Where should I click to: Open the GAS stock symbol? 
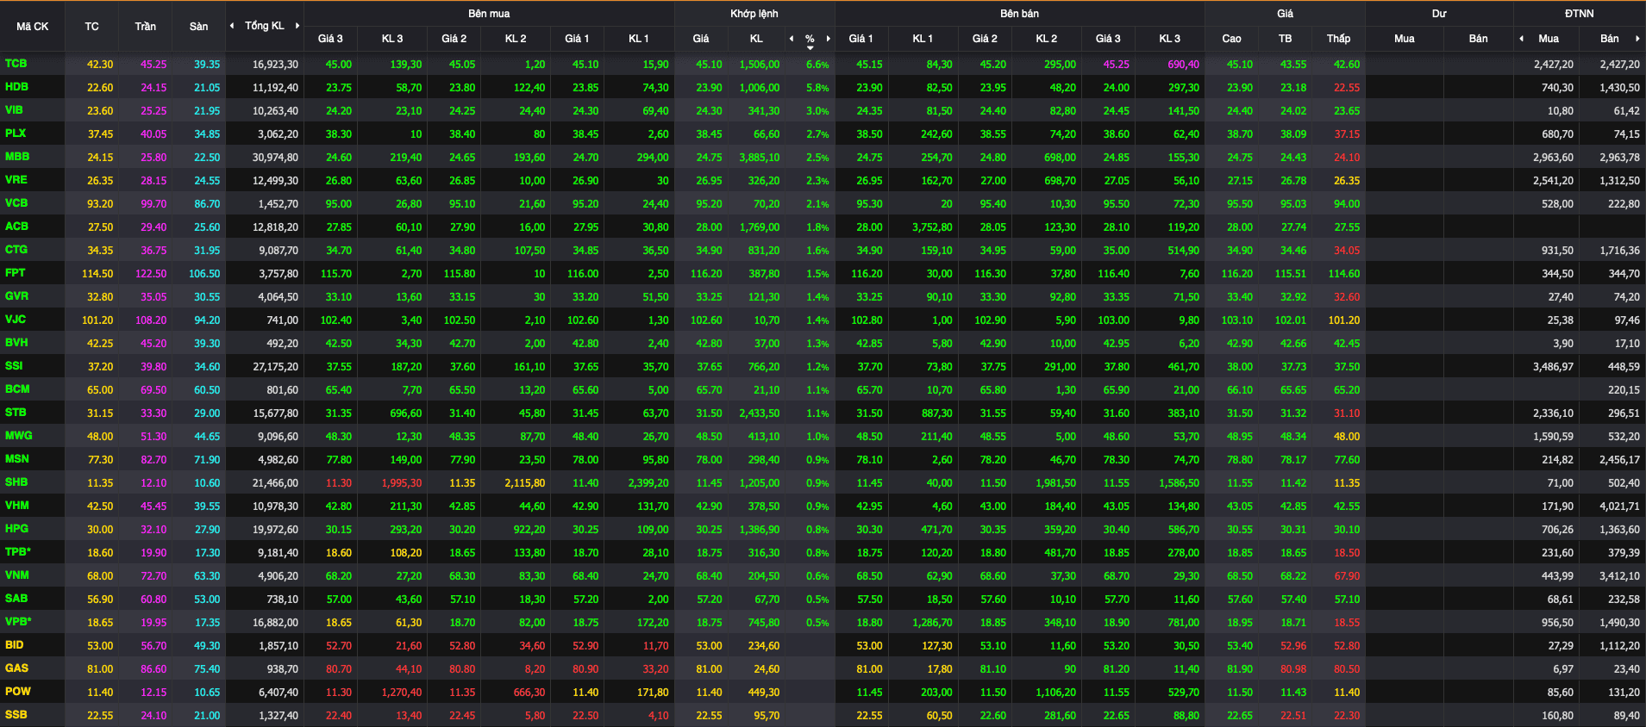pos(16,668)
